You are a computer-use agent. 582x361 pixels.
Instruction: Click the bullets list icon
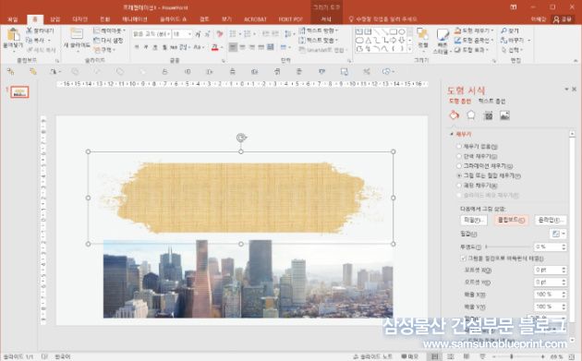[233, 34]
